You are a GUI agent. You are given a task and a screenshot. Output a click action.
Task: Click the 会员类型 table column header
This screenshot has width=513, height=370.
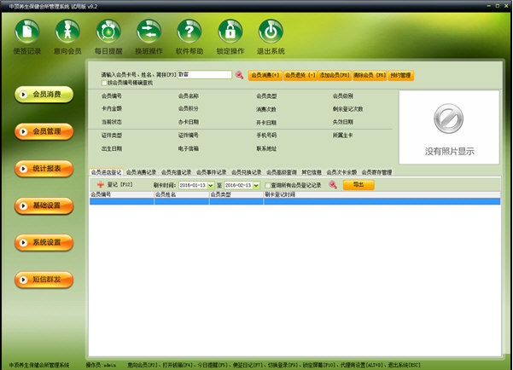236,194
